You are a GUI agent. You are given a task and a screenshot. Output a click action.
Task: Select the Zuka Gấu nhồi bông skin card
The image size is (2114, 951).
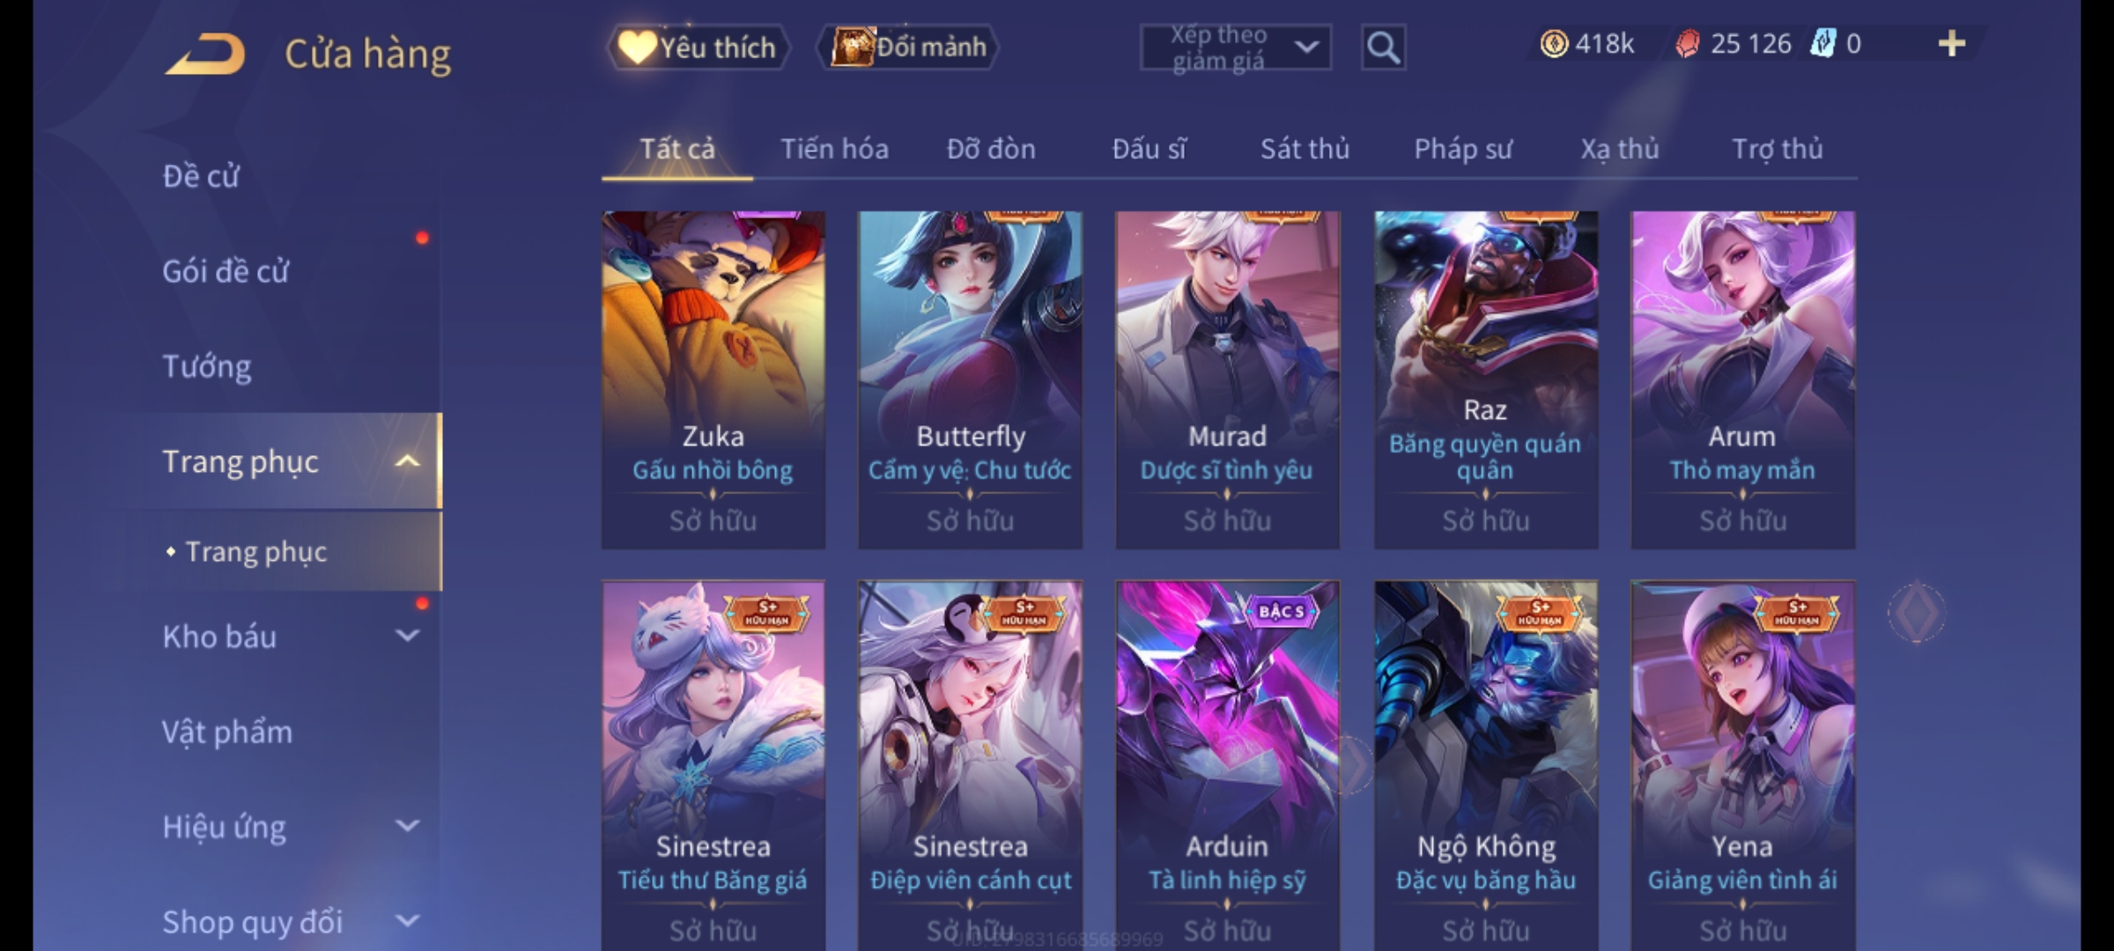tap(713, 380)
